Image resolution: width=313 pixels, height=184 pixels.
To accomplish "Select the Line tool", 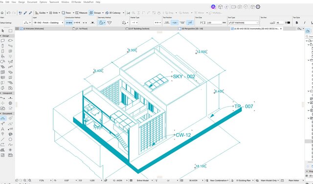I will click(x=2, y=139).
